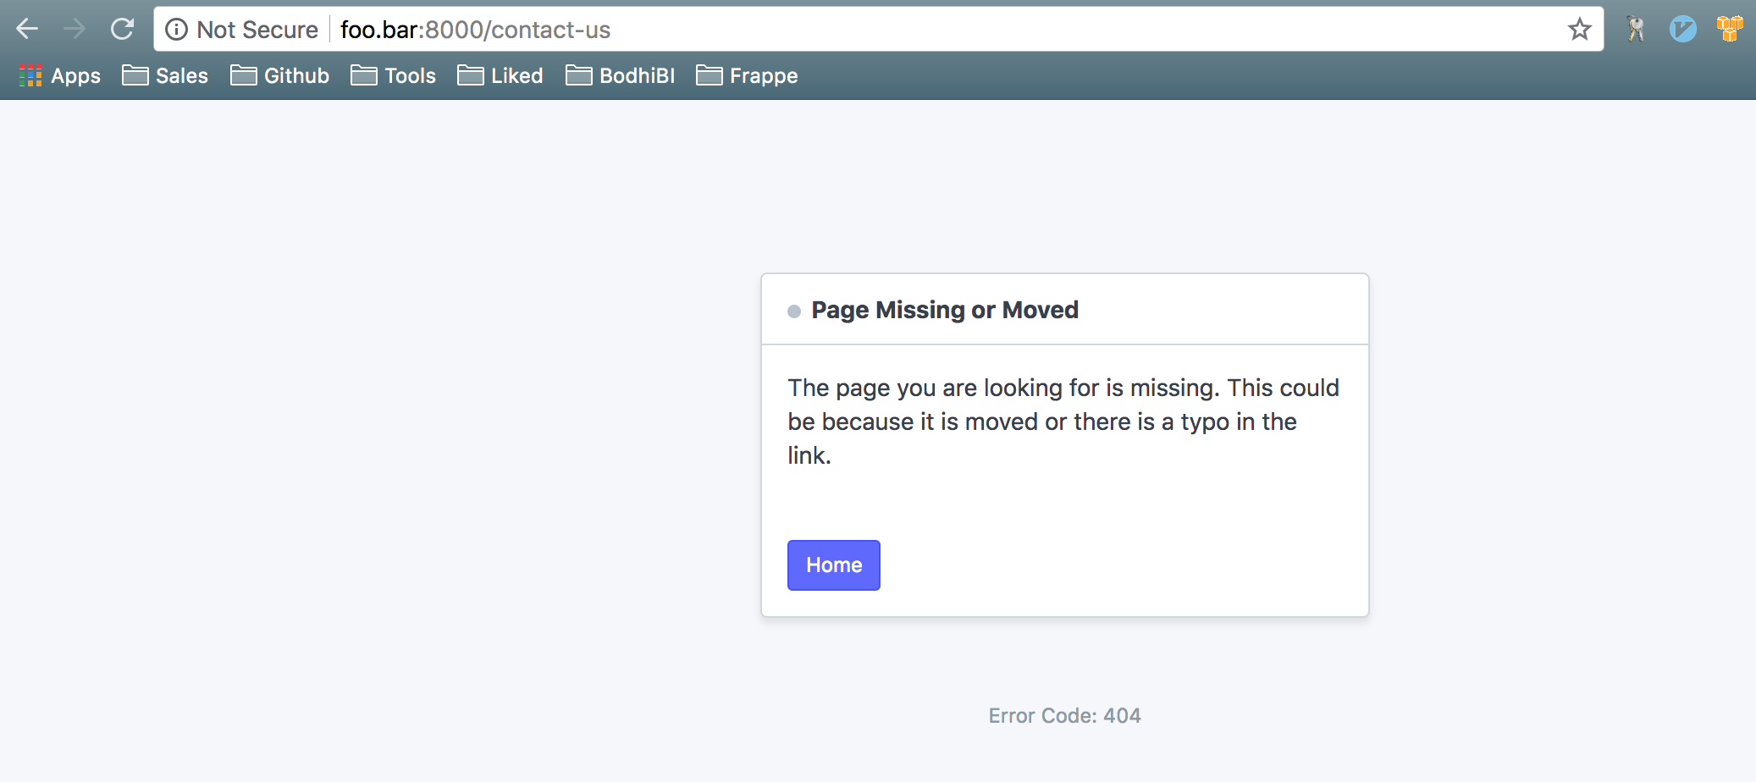Viewport: 1756px width, 782px height.
Task: Open the orange boxes extension icon
Action: (x=1730, y=29)
